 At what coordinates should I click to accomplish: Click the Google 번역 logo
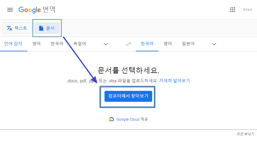(37, 10)
